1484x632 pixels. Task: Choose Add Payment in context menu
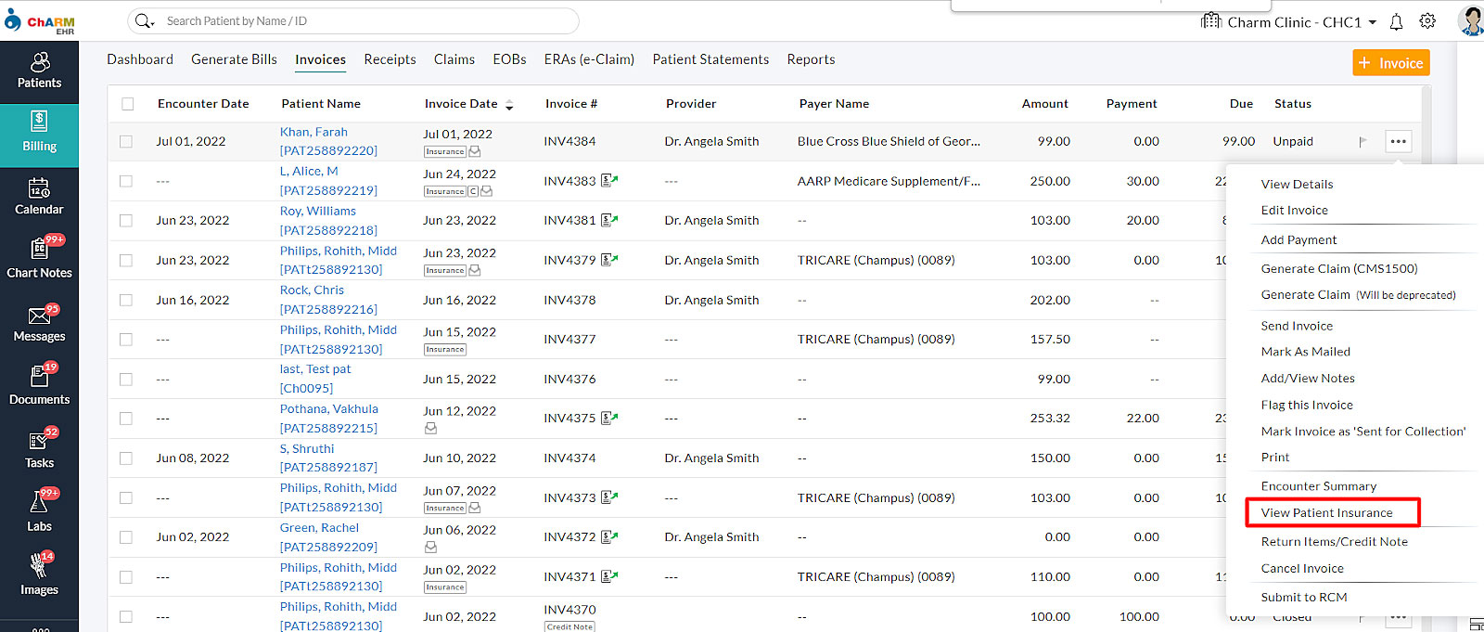coord(1298,239)
